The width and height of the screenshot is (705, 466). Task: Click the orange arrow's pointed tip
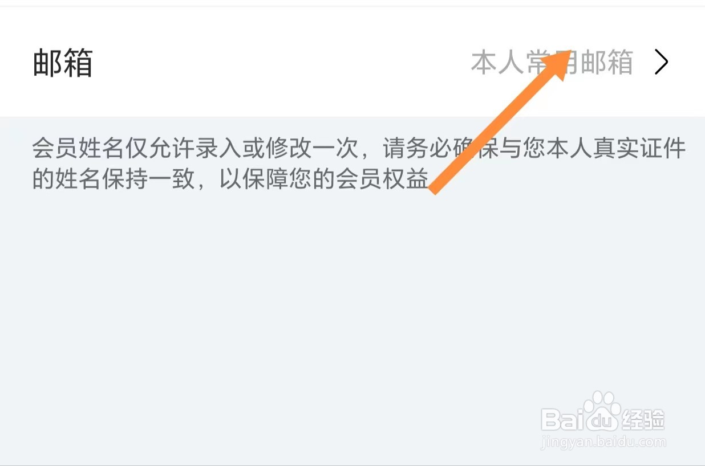coord(568,52)
